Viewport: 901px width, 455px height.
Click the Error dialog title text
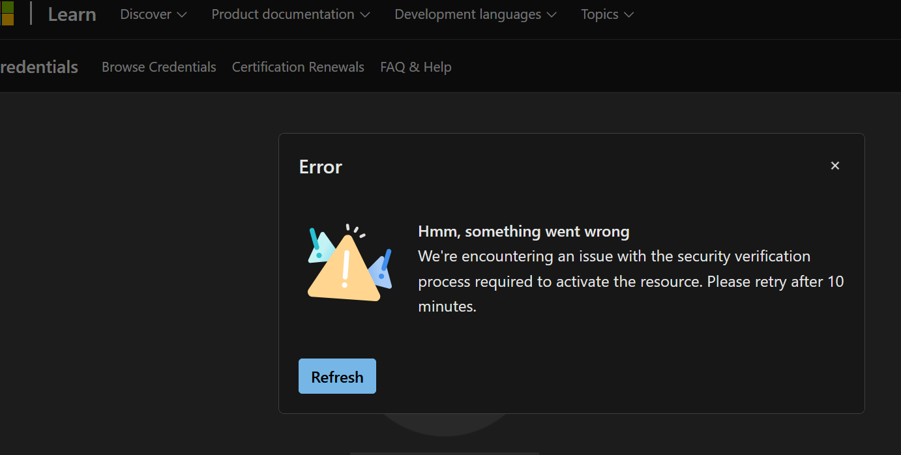point(320,167)
